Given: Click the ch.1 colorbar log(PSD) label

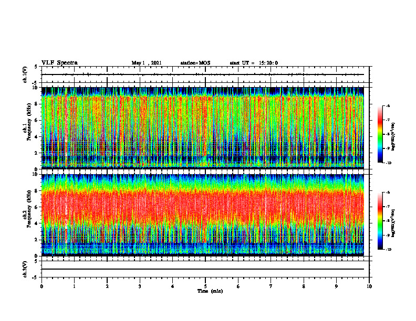Looking at the screenshot, I should coord(393,137).
